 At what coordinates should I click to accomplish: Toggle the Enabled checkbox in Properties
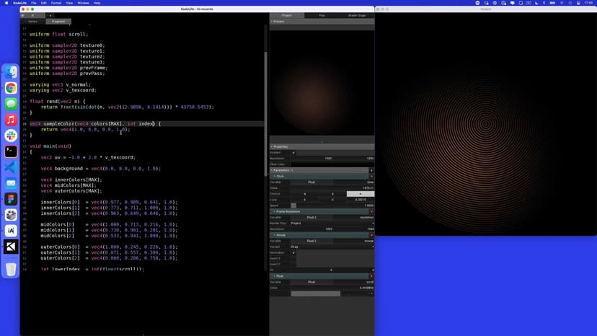point(293,152)
